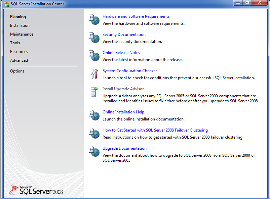Maximize the SQL Server Installation Center window
The width and height of the screenshot is (270, 199).
(x=247, y=3)
